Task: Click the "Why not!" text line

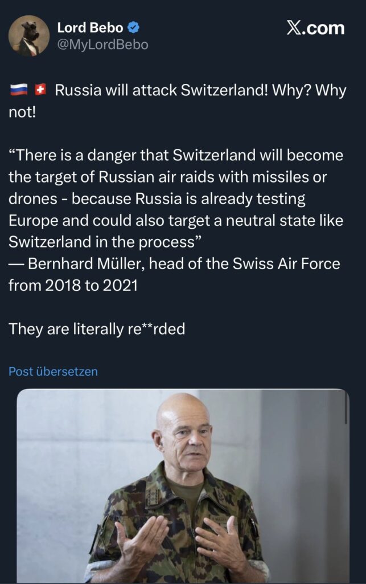Action: (22, 111)
